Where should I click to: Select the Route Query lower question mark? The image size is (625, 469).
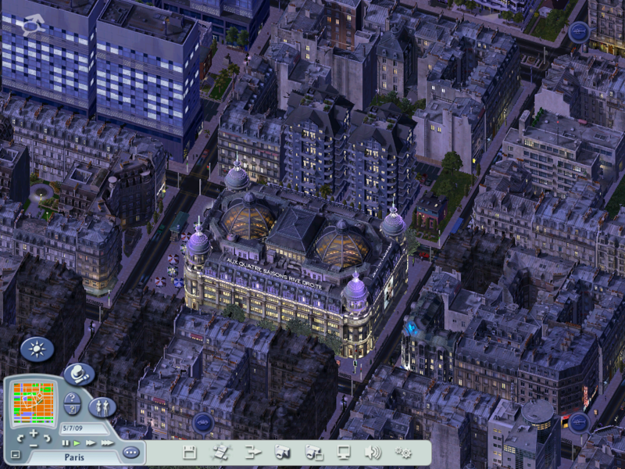click(72, 409)
